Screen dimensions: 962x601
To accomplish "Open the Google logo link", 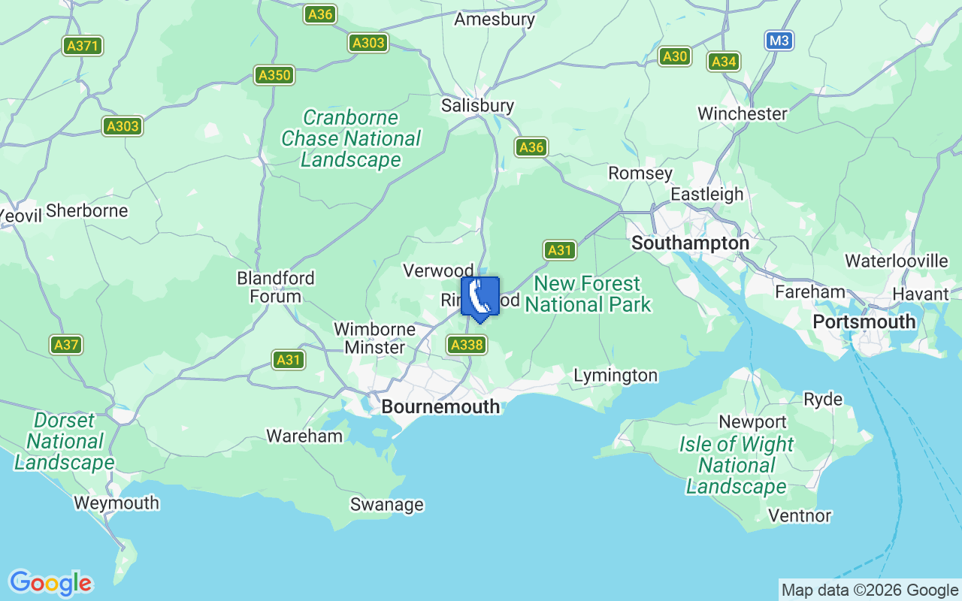I will click(50, 583).
